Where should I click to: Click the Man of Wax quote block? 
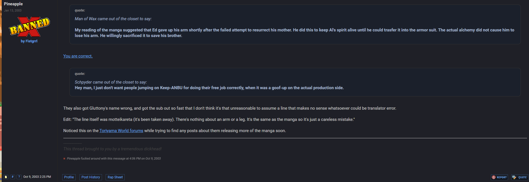(x=295, y=24)
